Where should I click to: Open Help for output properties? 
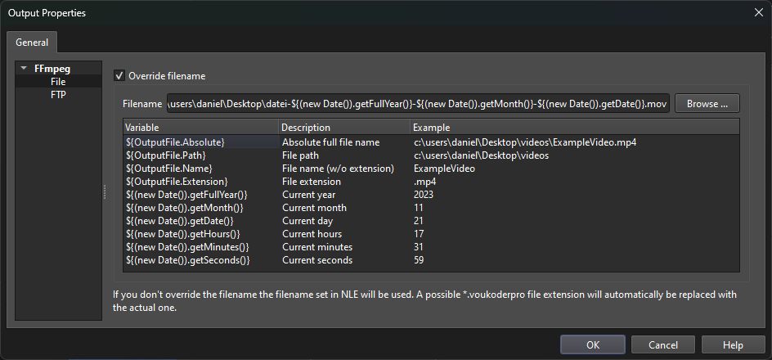coord(733,345)
